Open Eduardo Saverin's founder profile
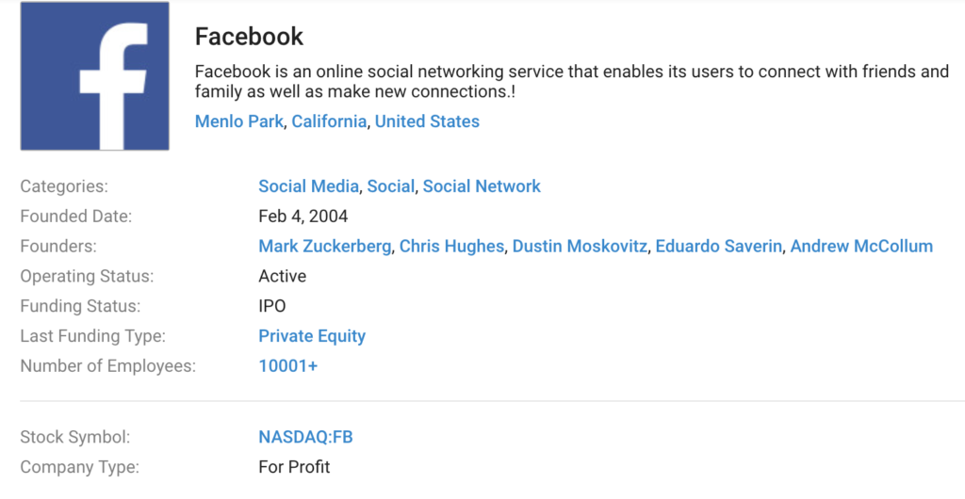Image resolution: width=965 pixels, height=499 pixels. (719, 247)
